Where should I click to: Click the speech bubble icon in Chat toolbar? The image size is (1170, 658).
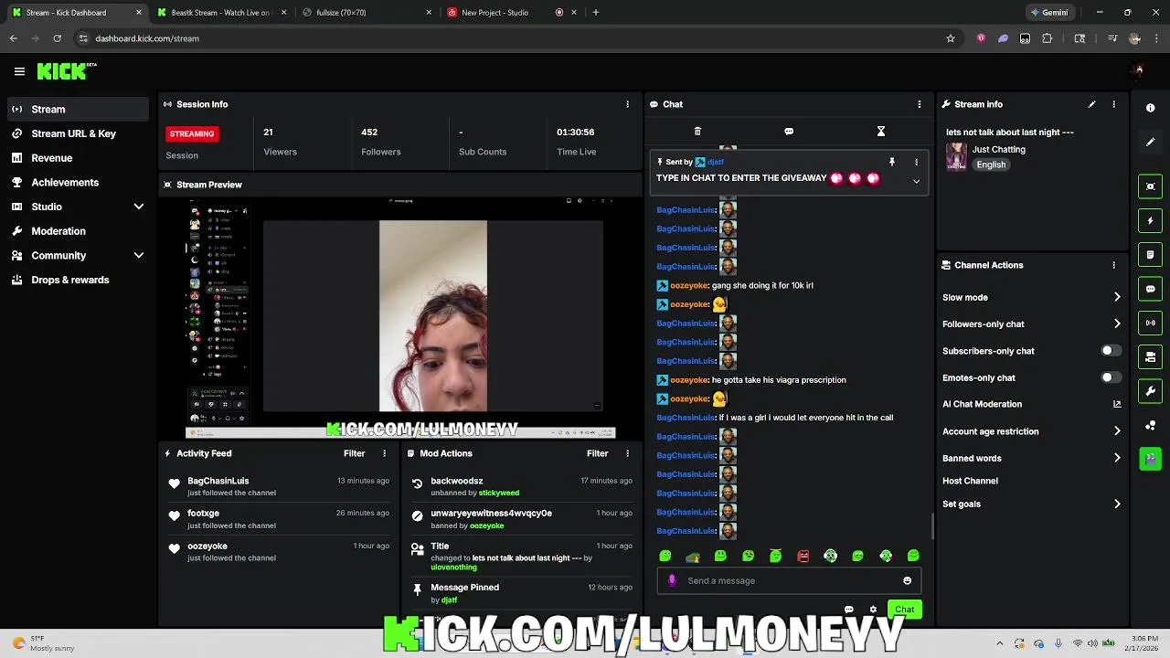789,132
